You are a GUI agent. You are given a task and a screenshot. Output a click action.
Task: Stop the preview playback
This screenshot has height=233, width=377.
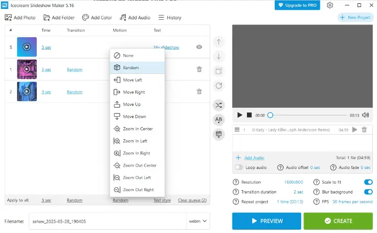coord(249,115)
